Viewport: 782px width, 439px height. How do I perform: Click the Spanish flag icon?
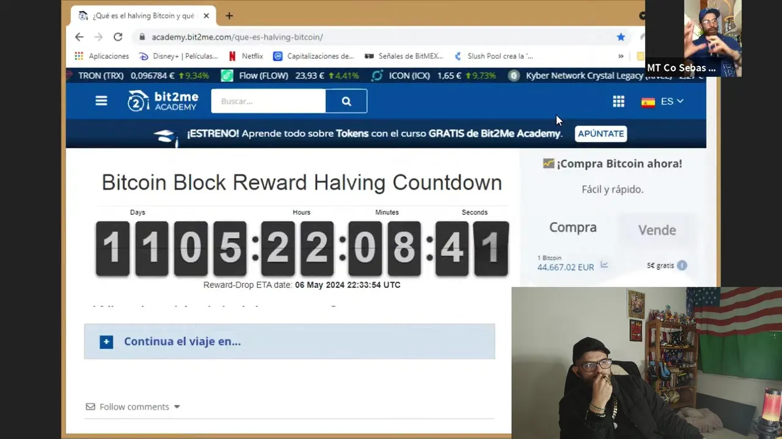click(648, 102)
